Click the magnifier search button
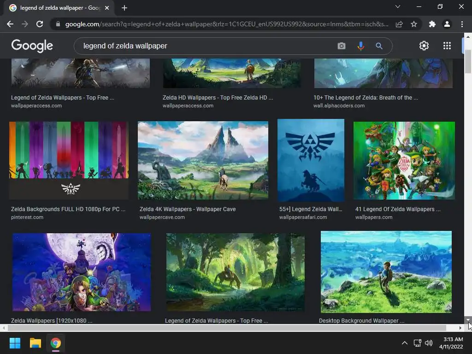 (379, 46)
